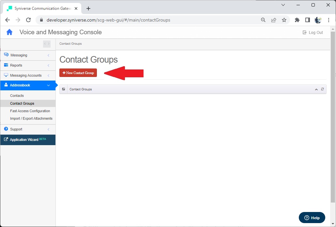Click the Reports chevron arrow
Viewport: 336px width, 227px height.
pos(48,65)
